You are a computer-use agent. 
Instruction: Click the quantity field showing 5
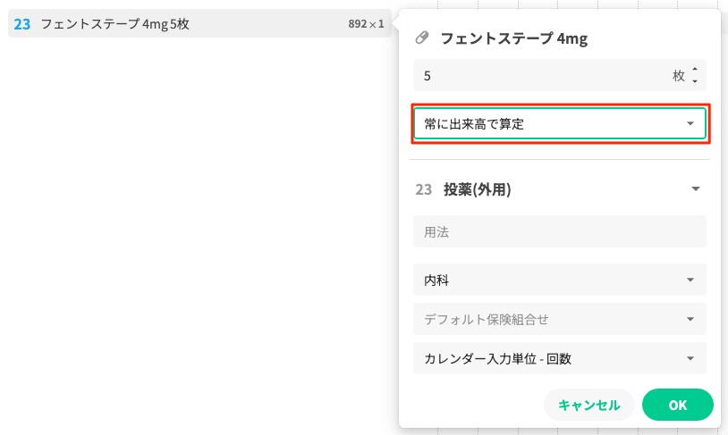click(x=537, y=76)
